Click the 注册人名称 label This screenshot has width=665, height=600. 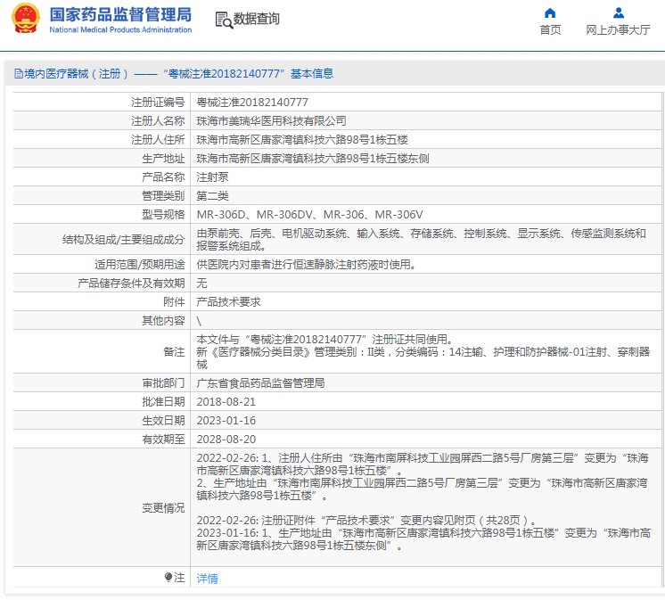pos(158,121)
